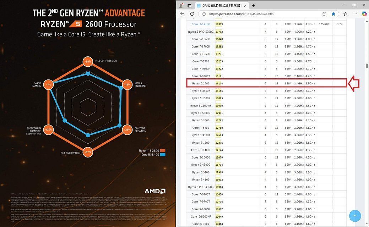Open a new browser tab
The width and height of the screenshot is (369, 227).
[x=254, y=5]
